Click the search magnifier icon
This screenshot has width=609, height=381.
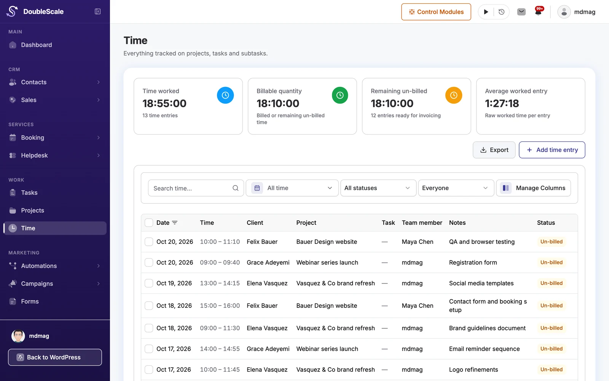pyautogui.click(x=236, y=188)
